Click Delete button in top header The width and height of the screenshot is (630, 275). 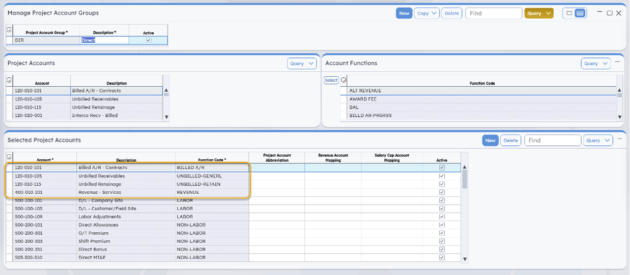[x=452, y=13]
